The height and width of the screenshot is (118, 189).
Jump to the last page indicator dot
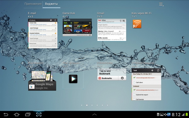(x=107, y=105)
